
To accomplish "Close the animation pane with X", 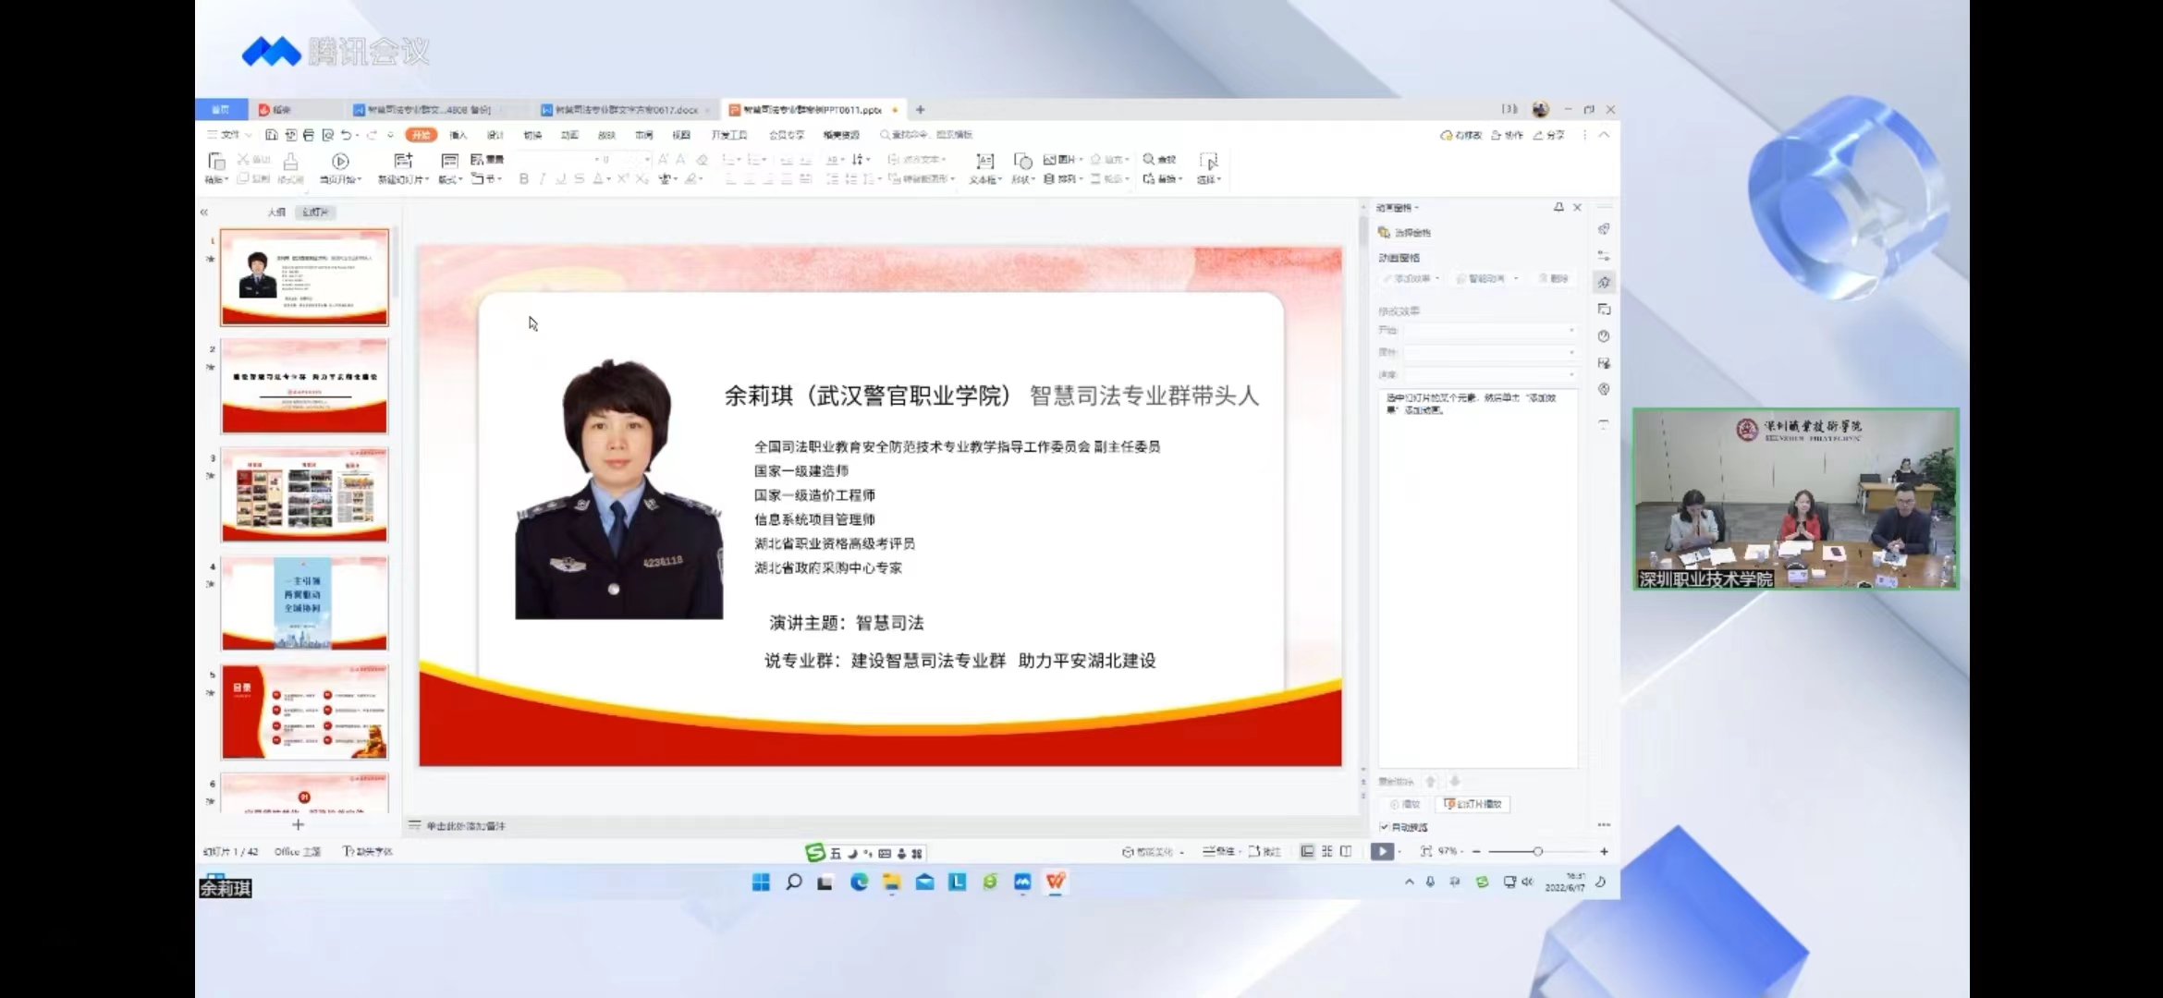I will [x=1578, y=207].
